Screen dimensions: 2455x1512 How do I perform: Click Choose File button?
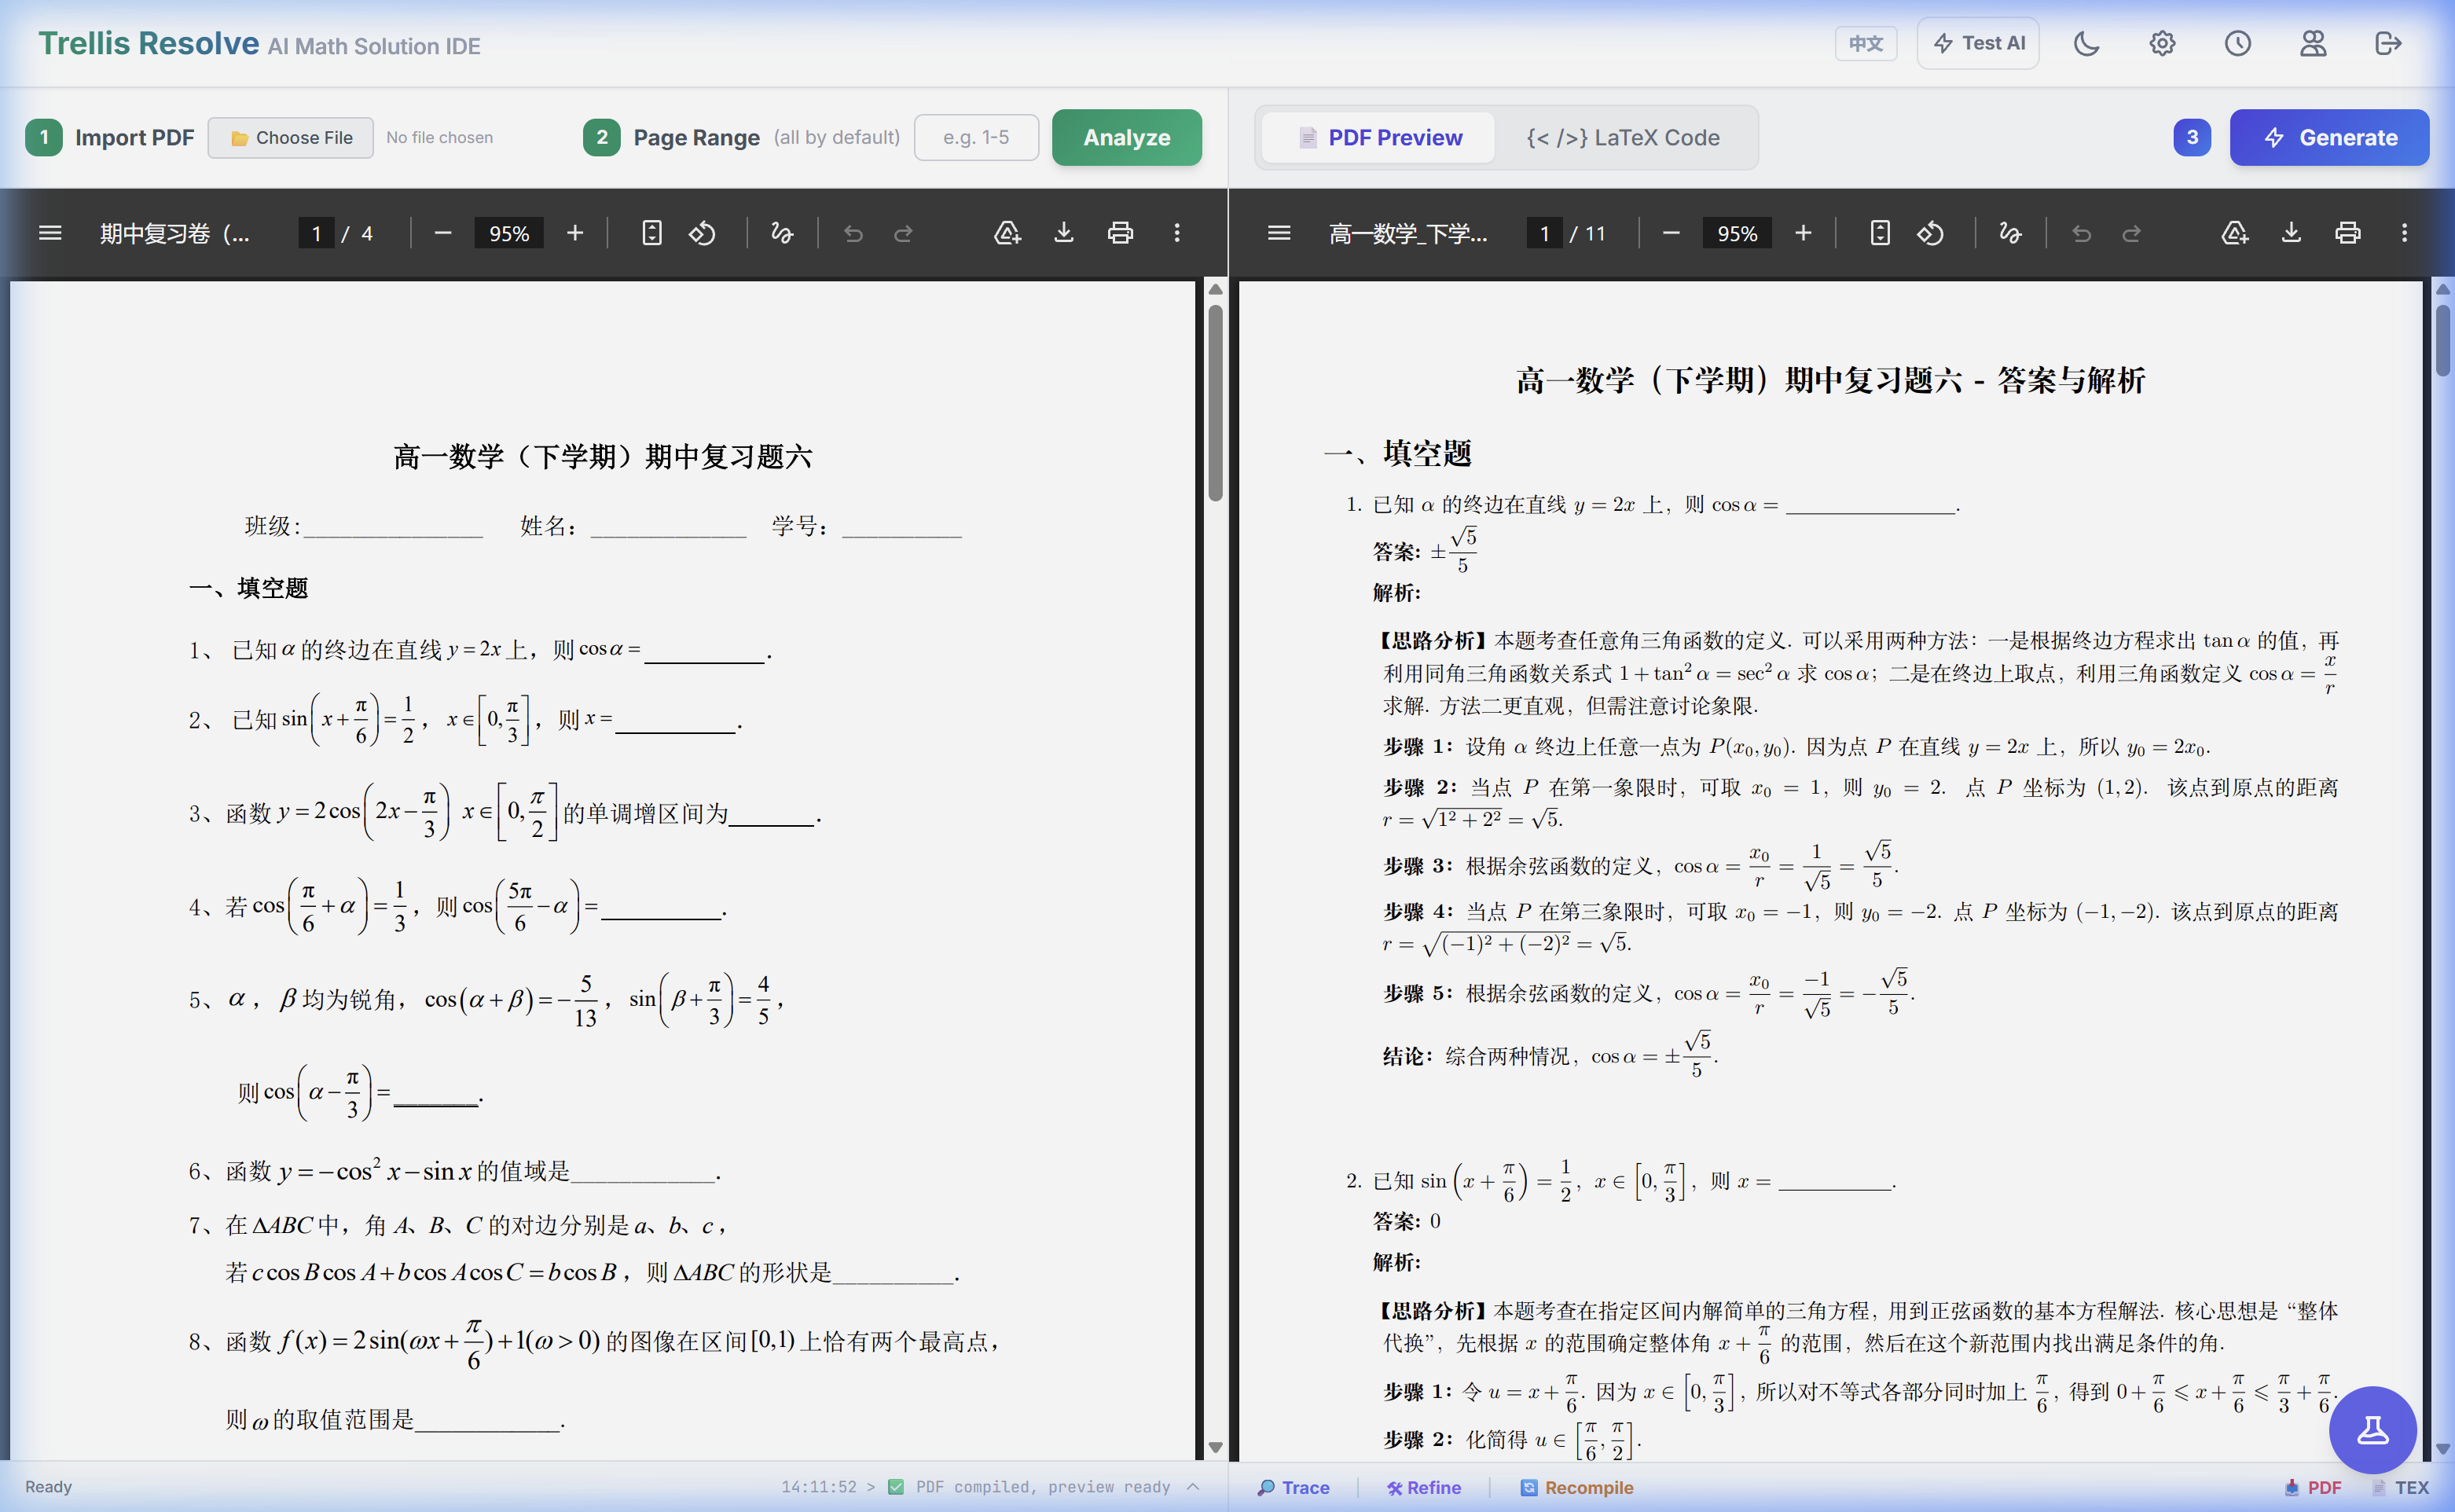point(291,138)
